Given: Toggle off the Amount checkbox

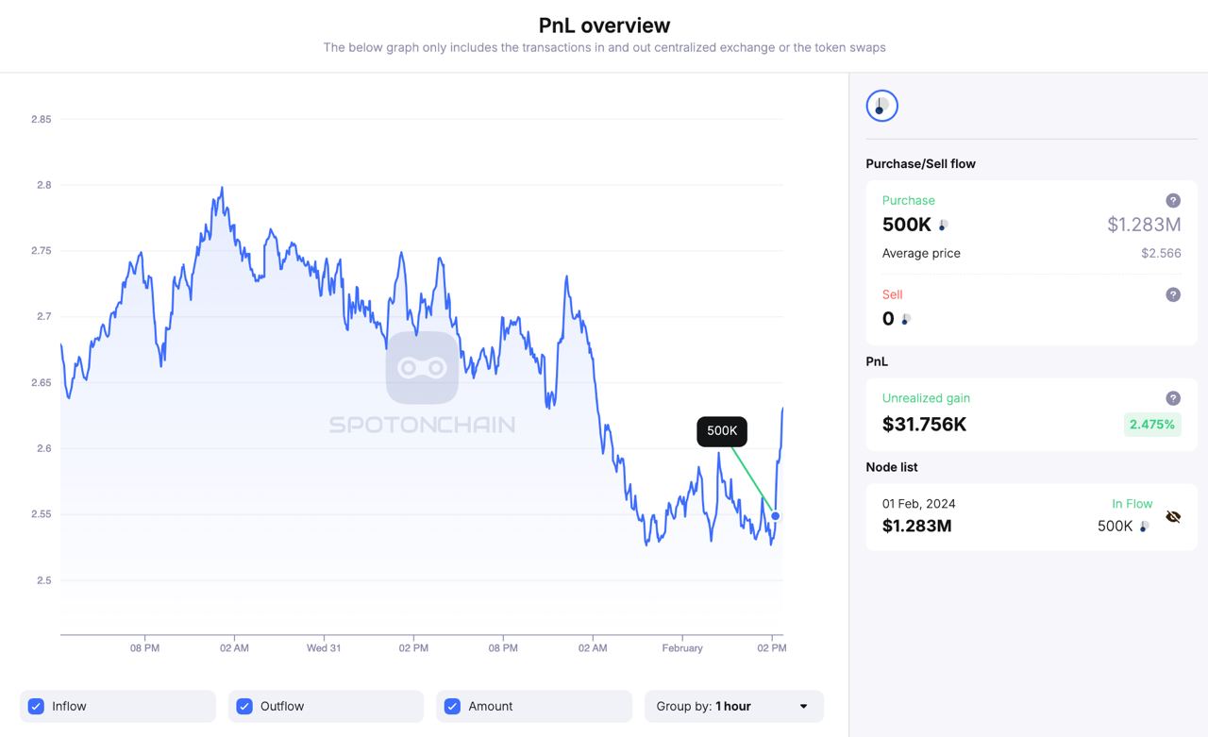Looking at the screenshot, I should [x=452, y=706].
